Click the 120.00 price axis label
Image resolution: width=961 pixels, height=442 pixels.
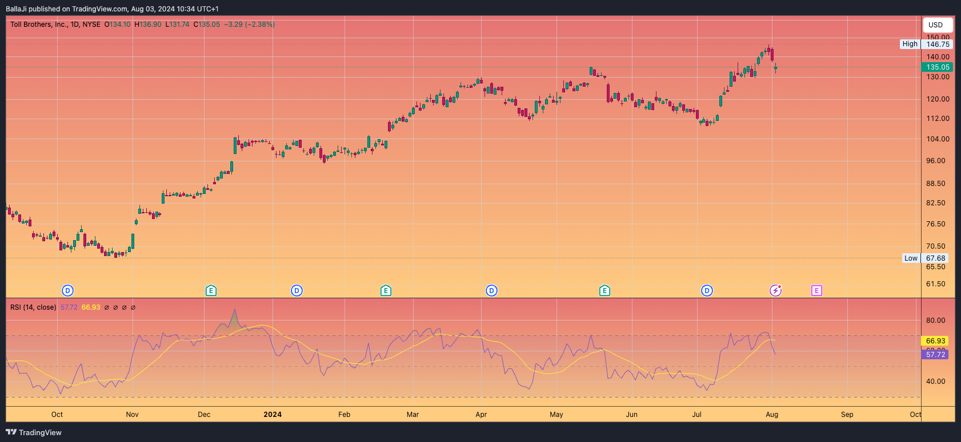pyautogui.click(x=938, y=99)
